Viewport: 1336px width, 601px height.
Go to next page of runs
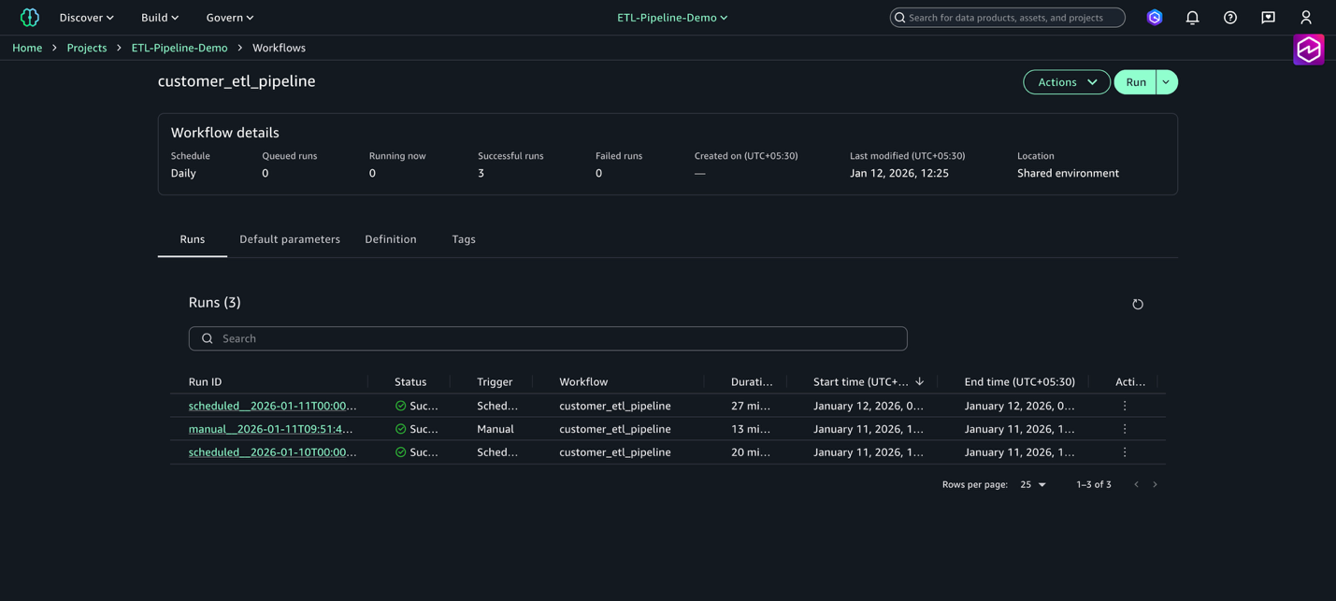point(1155,484)
